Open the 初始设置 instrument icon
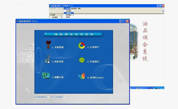178x109 pixels. 47,59
